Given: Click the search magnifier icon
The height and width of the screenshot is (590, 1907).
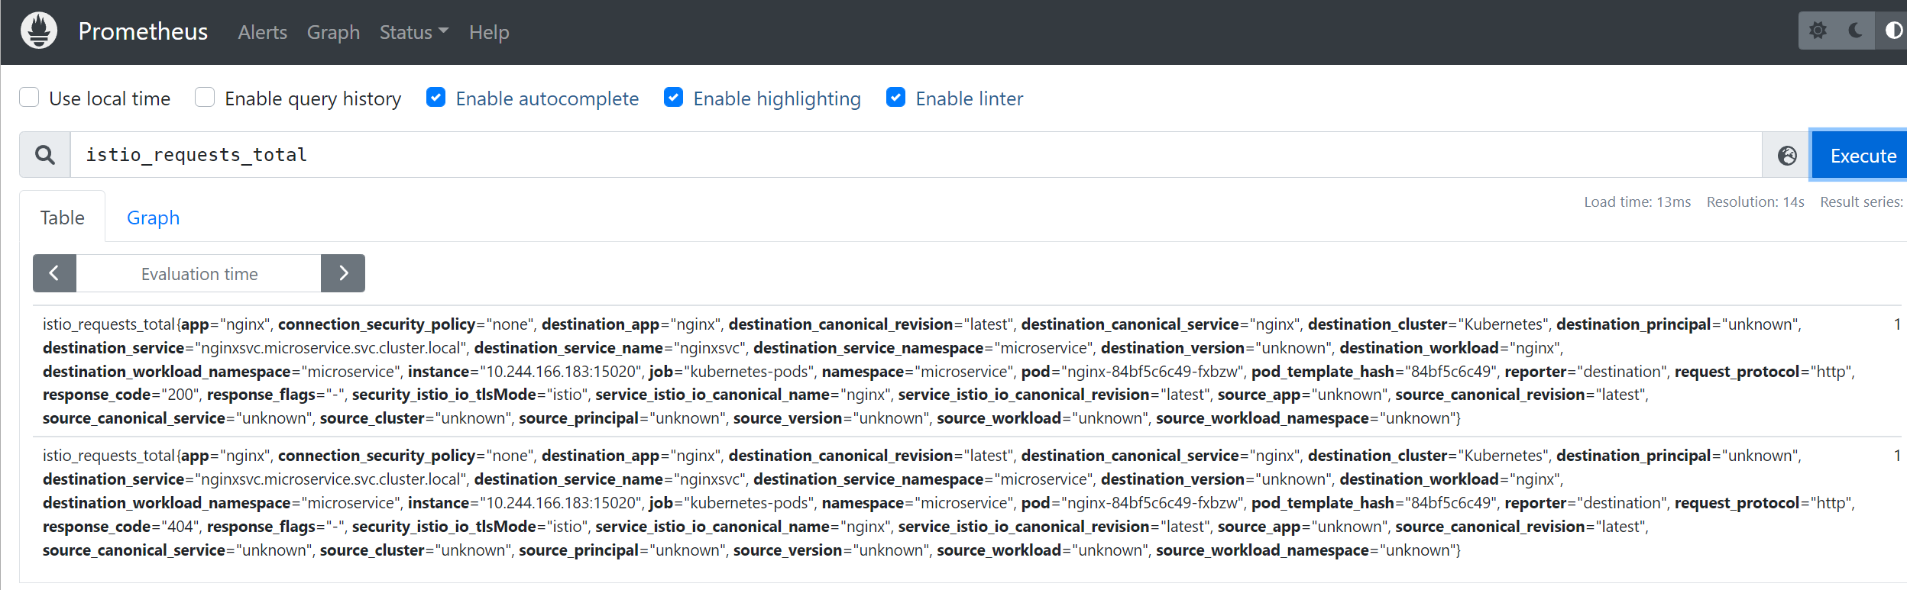Looking at the screenshot, I should [x=45, y=155].
